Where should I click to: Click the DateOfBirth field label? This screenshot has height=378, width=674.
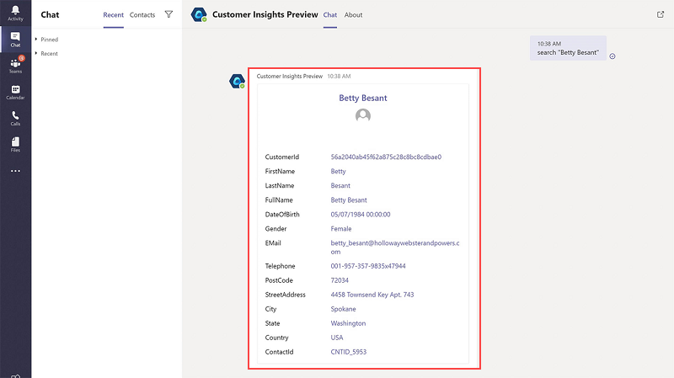[x=282, y=215]
